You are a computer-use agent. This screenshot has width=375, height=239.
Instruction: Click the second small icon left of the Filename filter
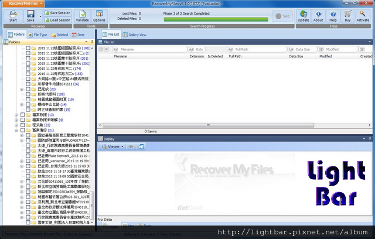(107, 49)
